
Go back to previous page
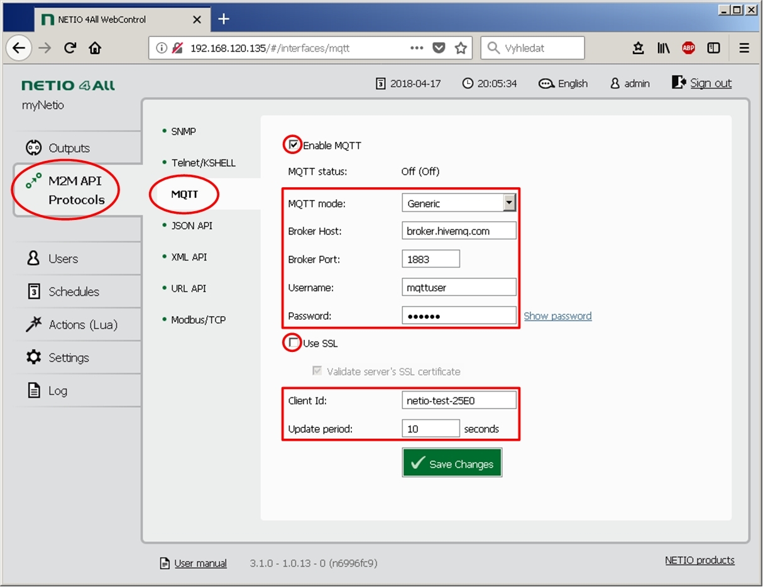pyautogui.click(x=19, y=48)
